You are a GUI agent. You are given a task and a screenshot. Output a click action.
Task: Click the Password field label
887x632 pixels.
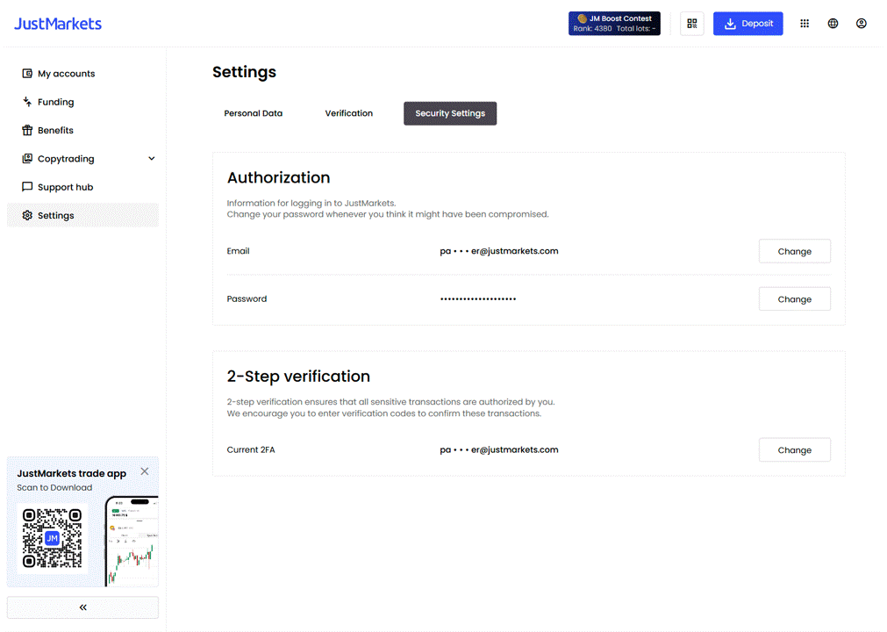point(247,298)
